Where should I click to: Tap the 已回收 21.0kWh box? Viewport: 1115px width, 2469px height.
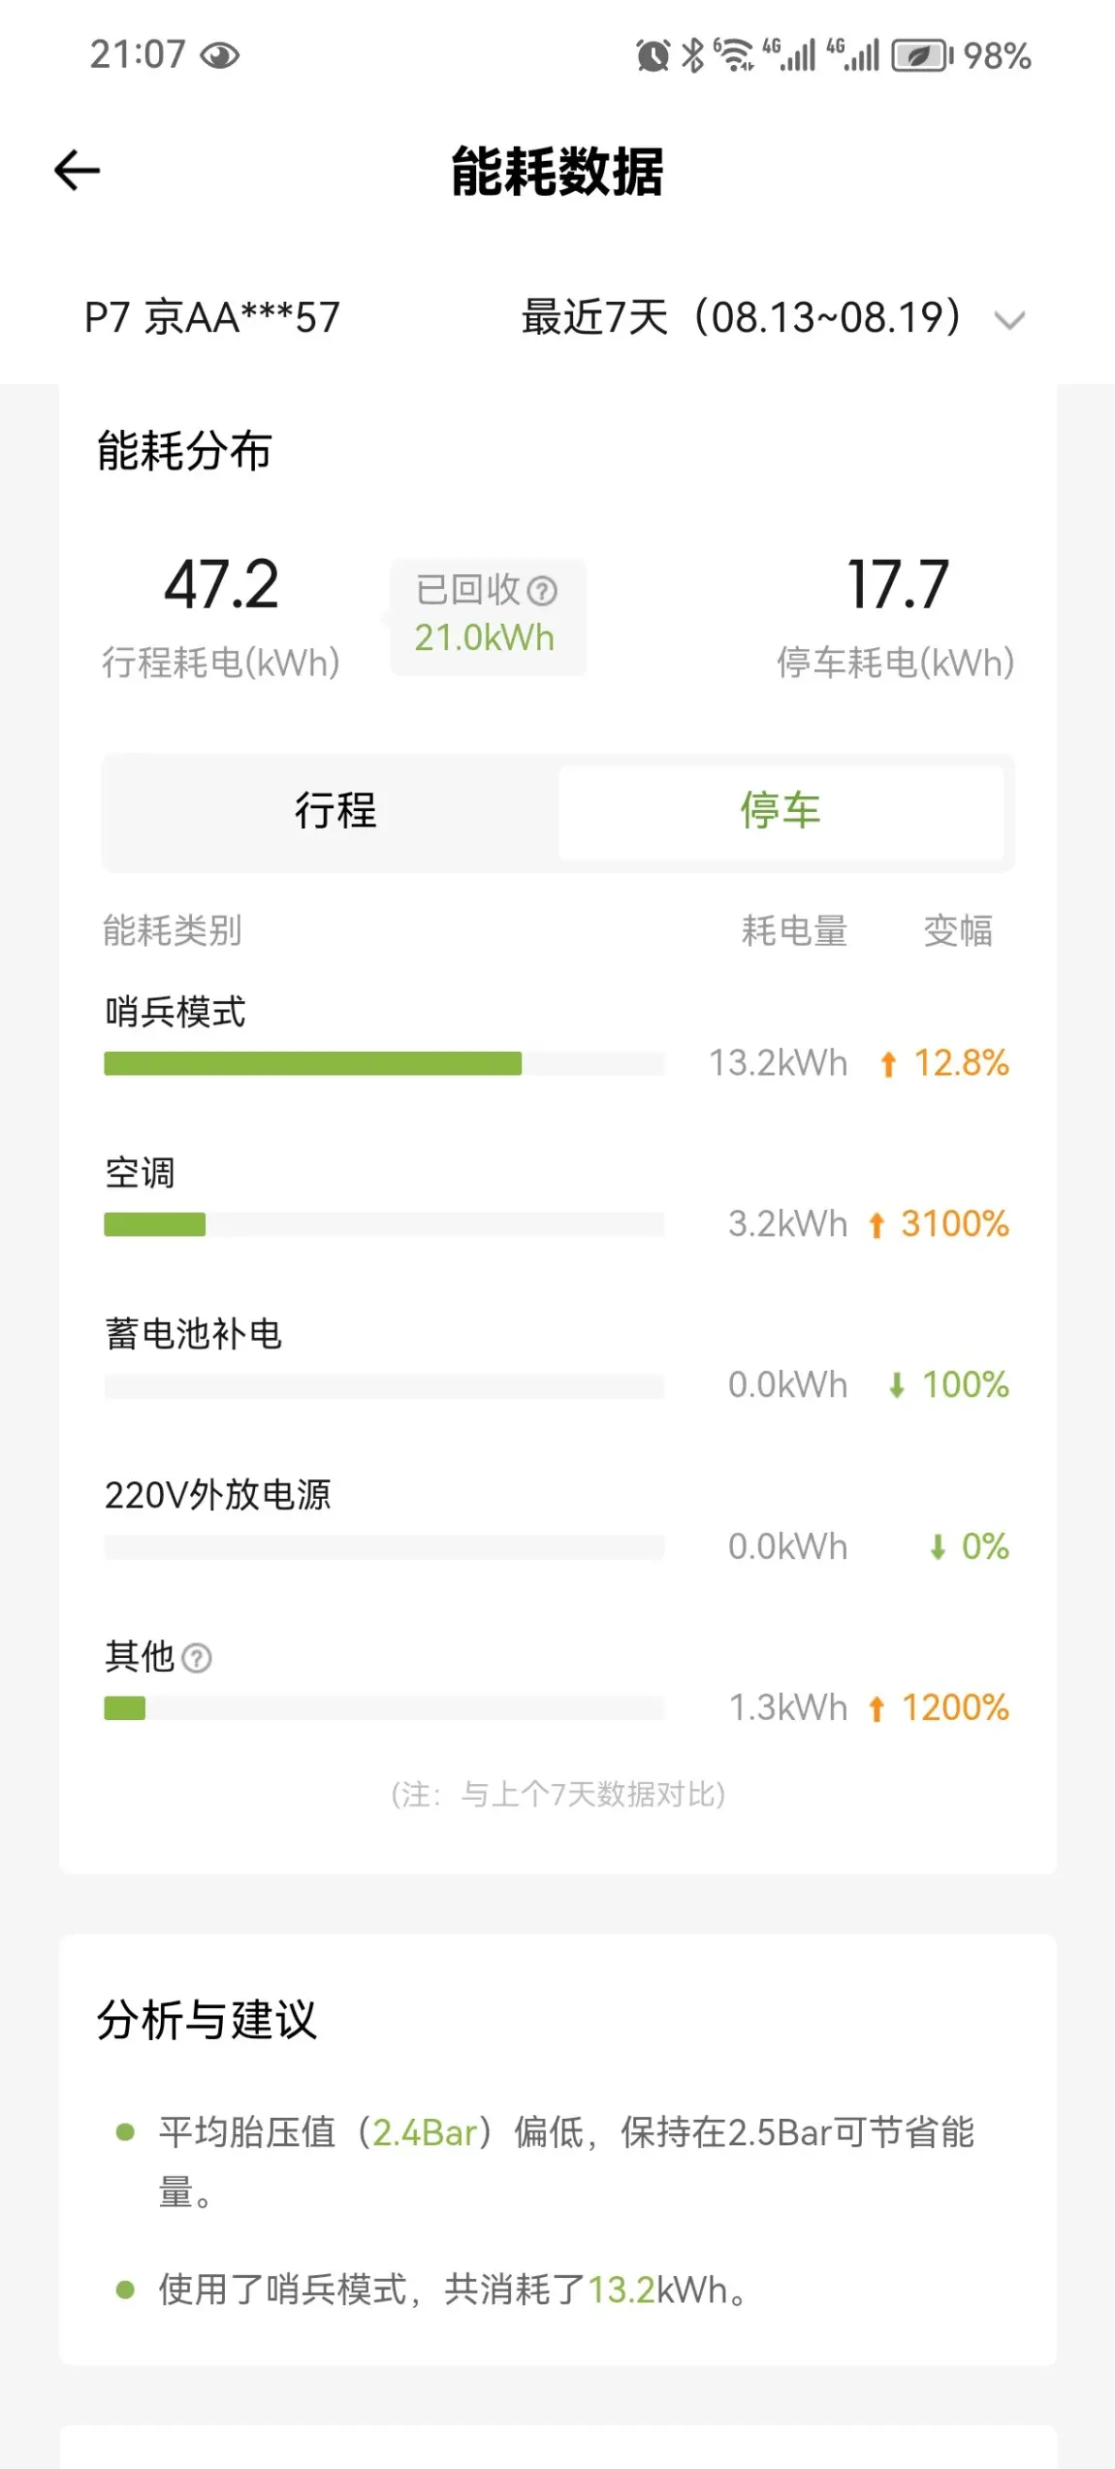pos(487,617)
